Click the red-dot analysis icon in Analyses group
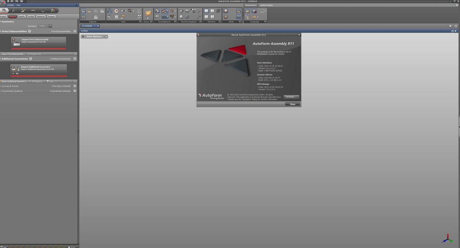 point(254,11)
